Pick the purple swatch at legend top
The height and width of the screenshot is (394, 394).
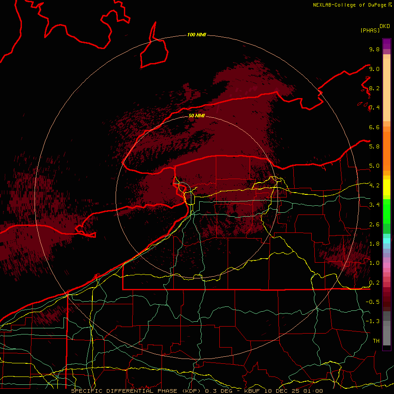pyautogui.click(x=387, y=44)
